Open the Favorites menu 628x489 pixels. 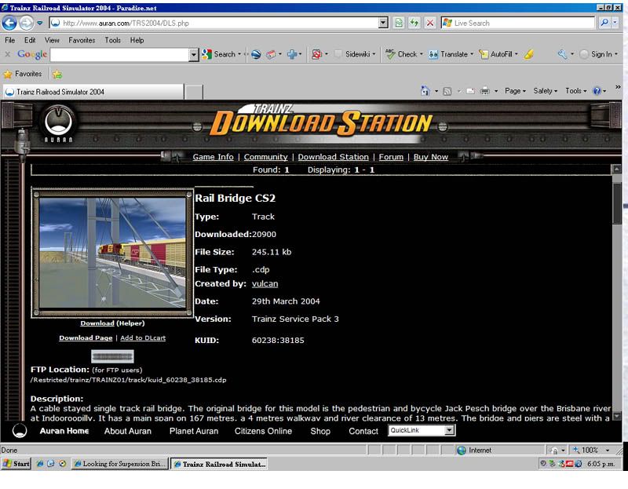coord(82,40)
